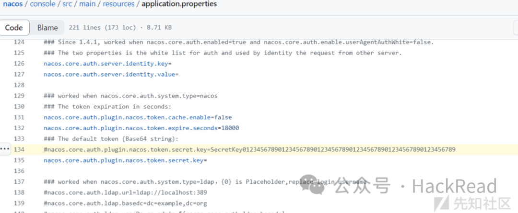518x213 pixels.
Task: Open the main breadcrumb folder
Action: [x=88, y=4]
